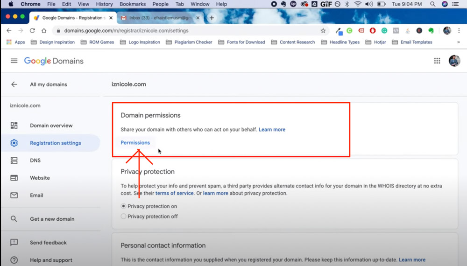Open the Help menu
467x266 pixels.
pos(221,4)
